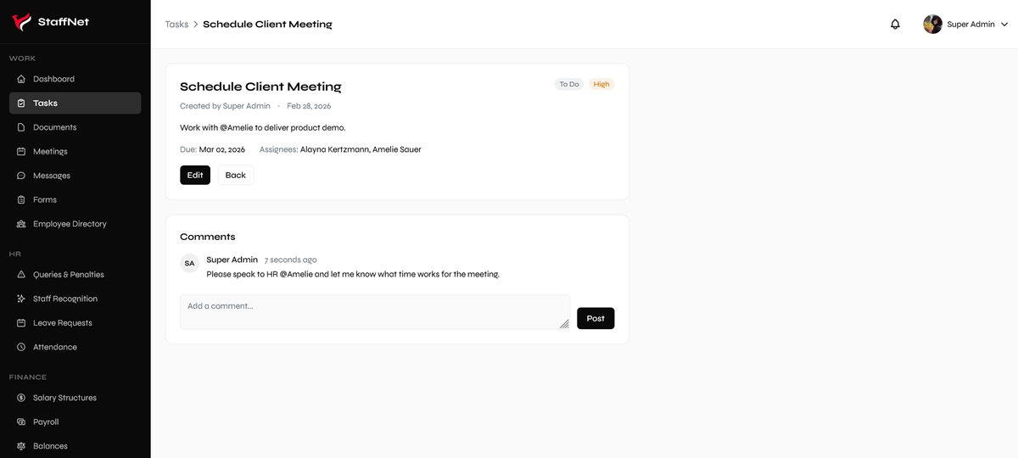The width and height of the screenshot is (1018, 458).
Task: View Attendance page
Action: pos(76,347)
